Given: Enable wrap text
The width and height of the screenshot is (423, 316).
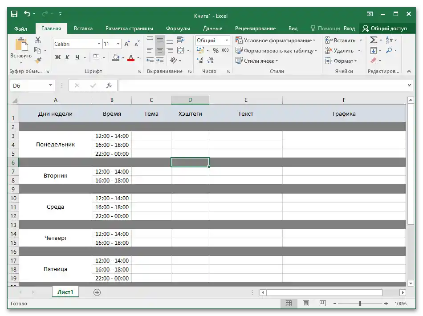Looking at the screenshot, I should tap(181, 40).
